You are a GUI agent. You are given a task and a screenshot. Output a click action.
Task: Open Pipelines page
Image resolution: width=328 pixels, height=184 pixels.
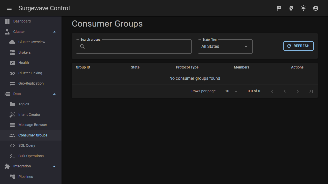[x=31, y=177]
